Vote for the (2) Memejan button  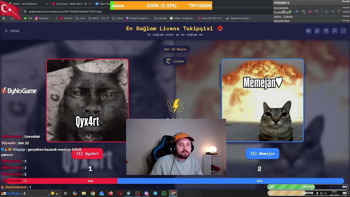point(262,153)
